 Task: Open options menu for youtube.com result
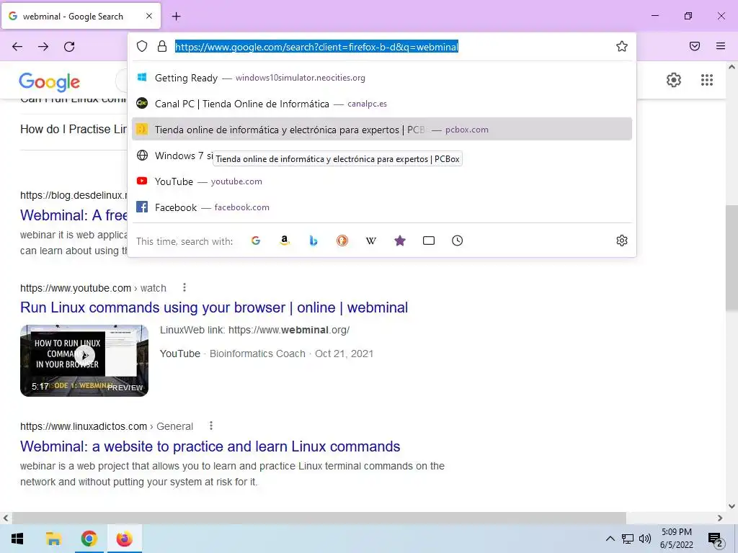pos(184,287)
